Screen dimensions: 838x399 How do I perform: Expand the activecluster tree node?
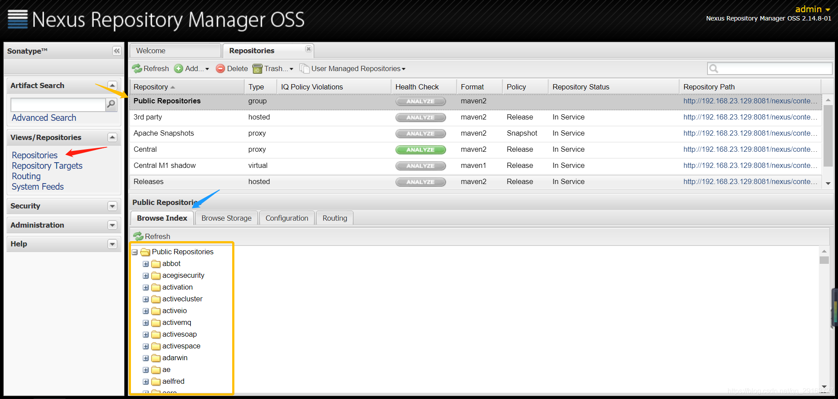pos(146,299)
